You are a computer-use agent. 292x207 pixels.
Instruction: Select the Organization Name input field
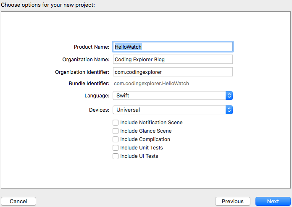pyautogui.click(x=172, y=59)
